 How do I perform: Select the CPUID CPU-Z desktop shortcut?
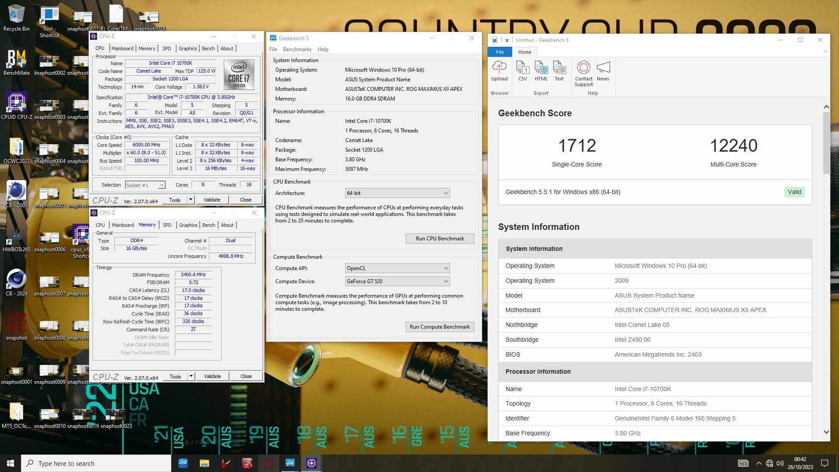click(17, 106)
